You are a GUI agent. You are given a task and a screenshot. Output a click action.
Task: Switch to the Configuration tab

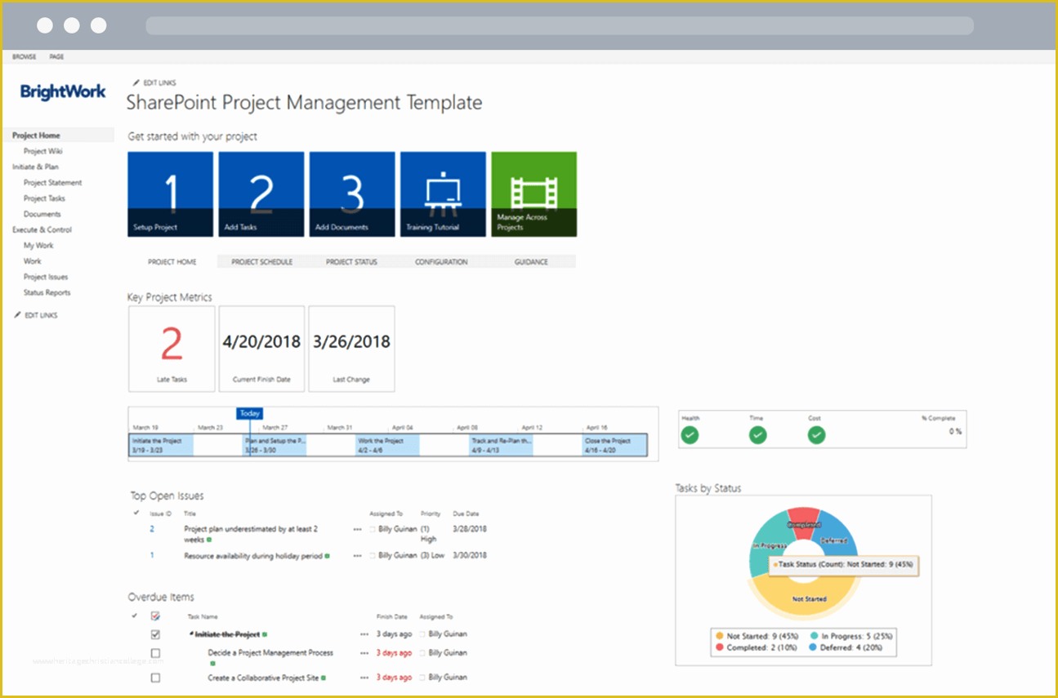[x=441, y=262]
